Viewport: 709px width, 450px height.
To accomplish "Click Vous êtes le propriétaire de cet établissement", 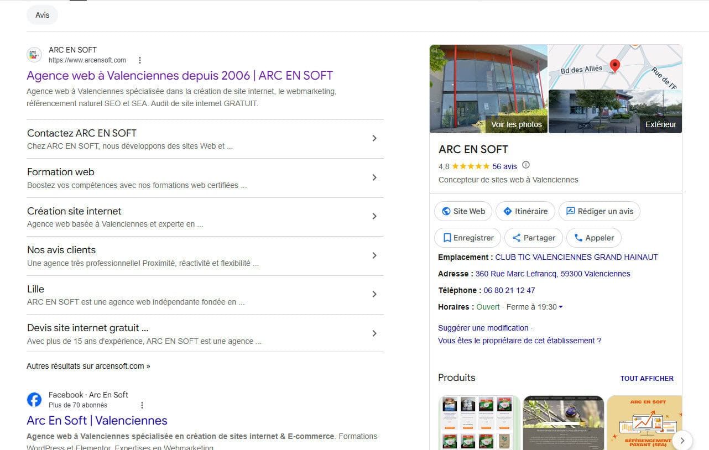I will point(519,341).
